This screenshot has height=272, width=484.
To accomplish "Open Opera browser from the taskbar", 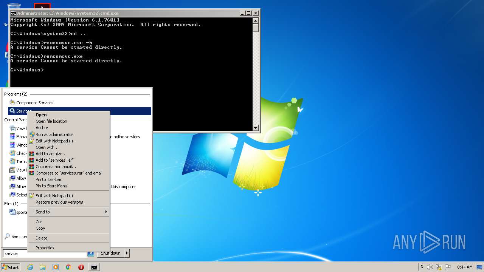I will (x=81, y=267).
